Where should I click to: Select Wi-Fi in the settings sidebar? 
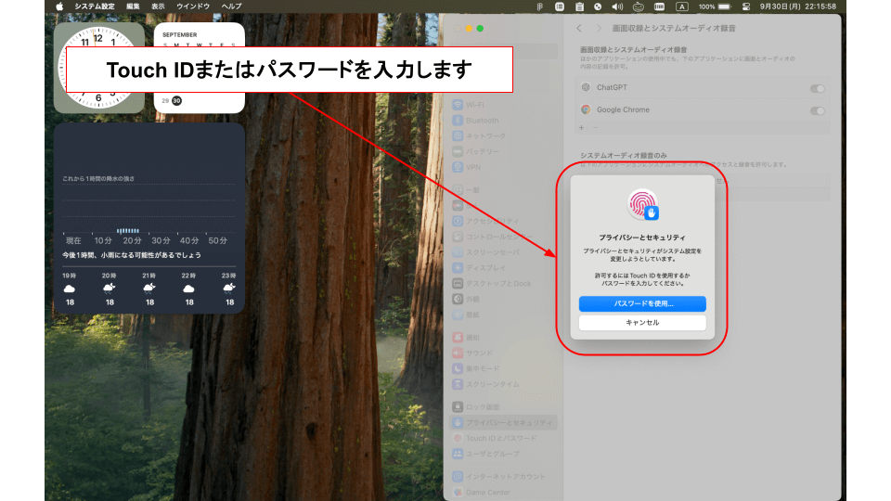pyautogui.click(x=475, y=105)
